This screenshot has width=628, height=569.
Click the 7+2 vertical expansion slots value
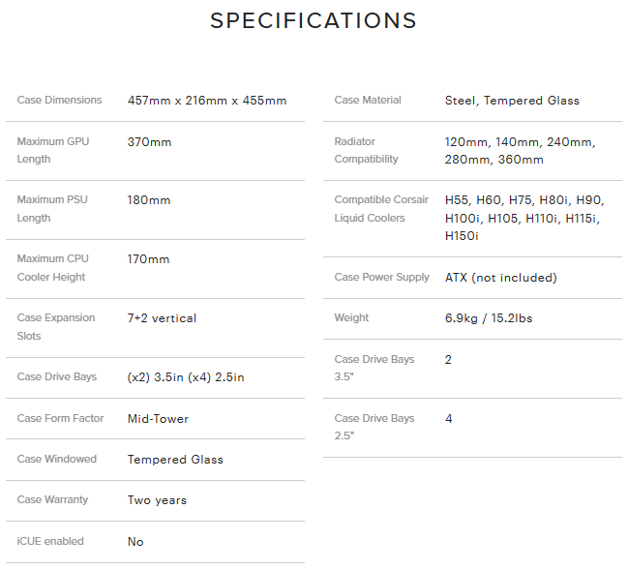(162, 318)
